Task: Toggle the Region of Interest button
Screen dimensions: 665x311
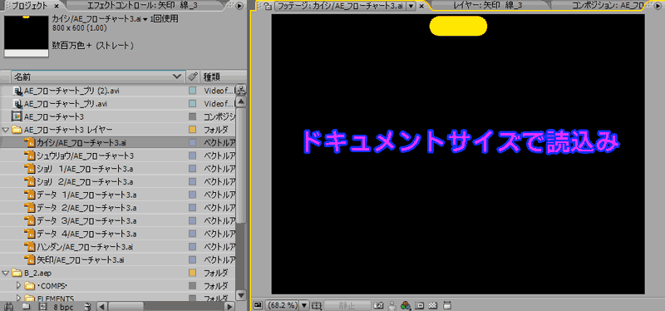Action: pyautogui.click(x=420, y=305)
